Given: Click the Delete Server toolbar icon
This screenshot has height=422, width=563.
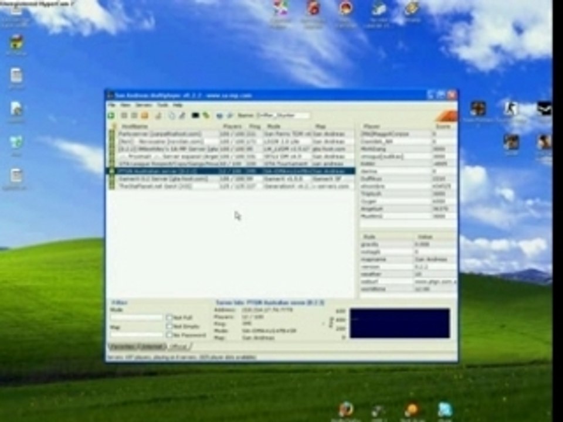Looking at the screenshot, I should pyautogui.click(x=134, y=115).
